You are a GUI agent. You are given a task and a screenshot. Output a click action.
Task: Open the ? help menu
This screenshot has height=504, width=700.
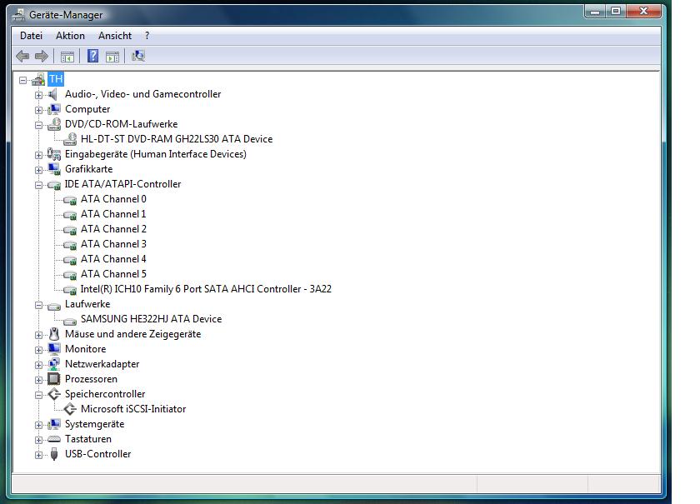tap(147, 36)
